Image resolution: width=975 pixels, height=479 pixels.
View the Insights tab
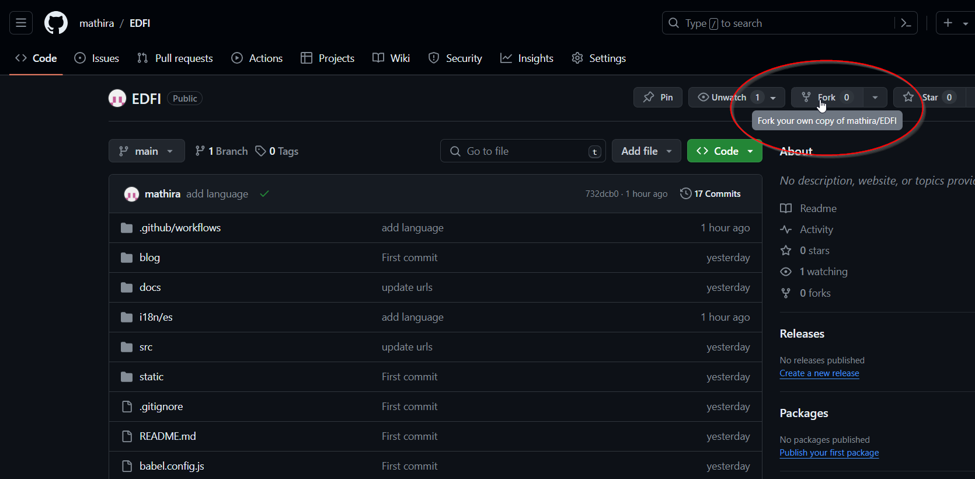(527, 58)
